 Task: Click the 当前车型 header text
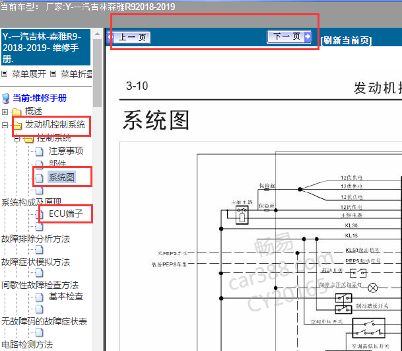click(x=19, y=7)
